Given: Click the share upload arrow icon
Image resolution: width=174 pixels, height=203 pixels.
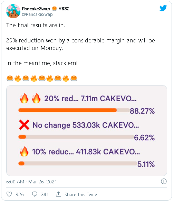Looking at the screenshot, I should 58,194.
